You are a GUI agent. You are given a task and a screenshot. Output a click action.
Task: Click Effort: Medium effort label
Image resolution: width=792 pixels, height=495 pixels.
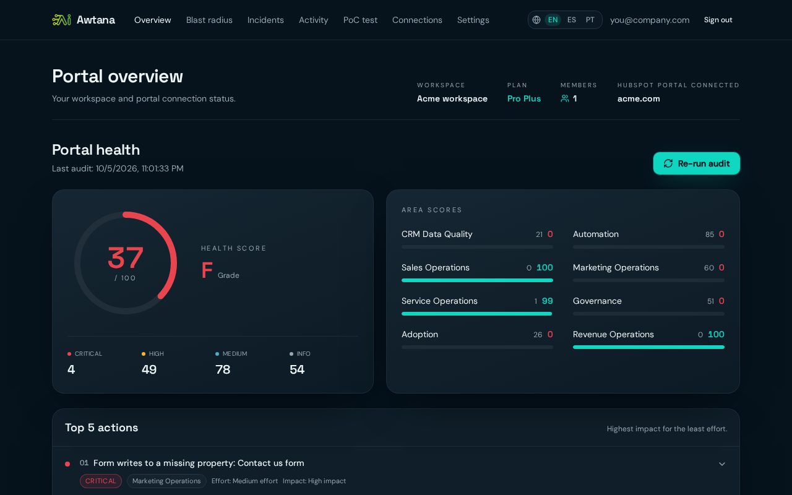(x=244, y=481)
